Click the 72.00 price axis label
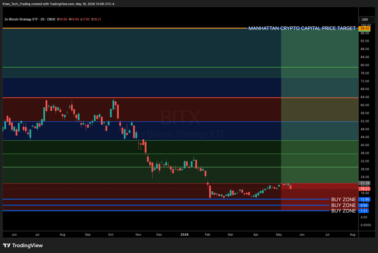Image resolution: width=378 pixels, height=253 pixels. 365,81
